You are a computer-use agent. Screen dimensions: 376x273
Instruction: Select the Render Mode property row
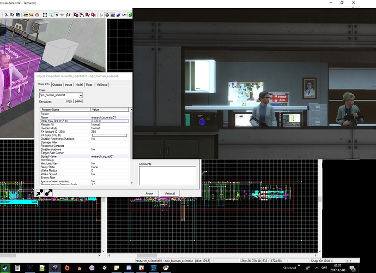click(x=84, y=128)
